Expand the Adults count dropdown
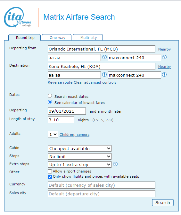 tap(53, 135)
